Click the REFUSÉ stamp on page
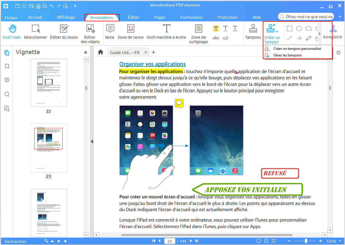The height and width of the screenshot is (245, 345). [280, 173]
